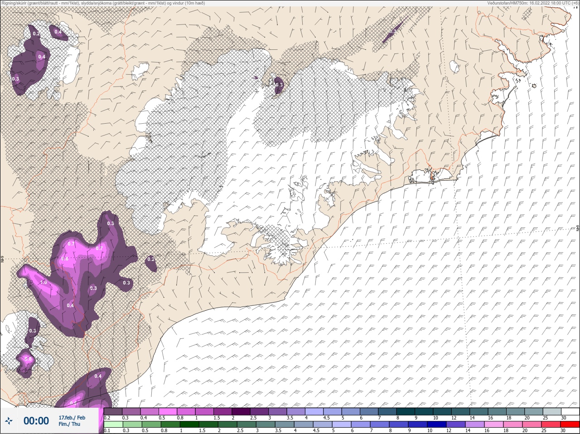Click the 0.1 label in lower legend row
Viewport: 580px width, 434px height.
107,430
